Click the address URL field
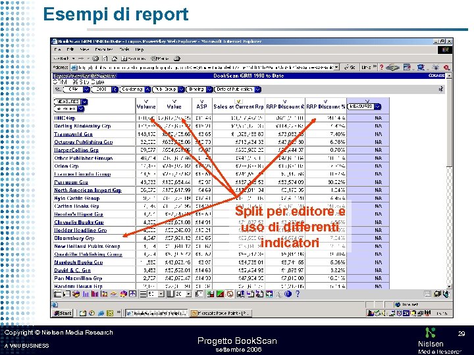Screen dimensions: 474x355 205,67
